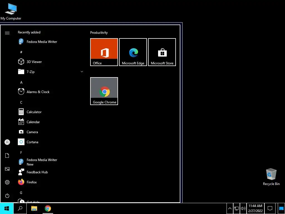The height and width of the screenshot is (214, 285).
Task: Open the Office tile
Action: pos(104,52)
